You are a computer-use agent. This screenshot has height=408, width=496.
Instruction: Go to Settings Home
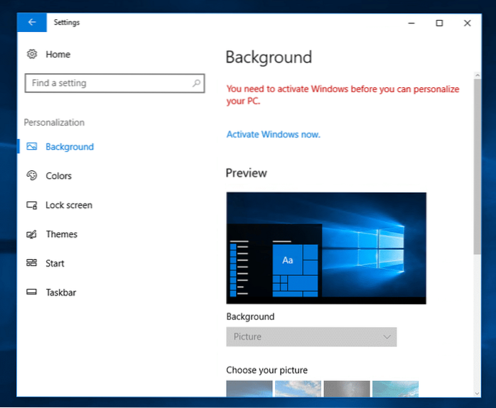(58, 55)
